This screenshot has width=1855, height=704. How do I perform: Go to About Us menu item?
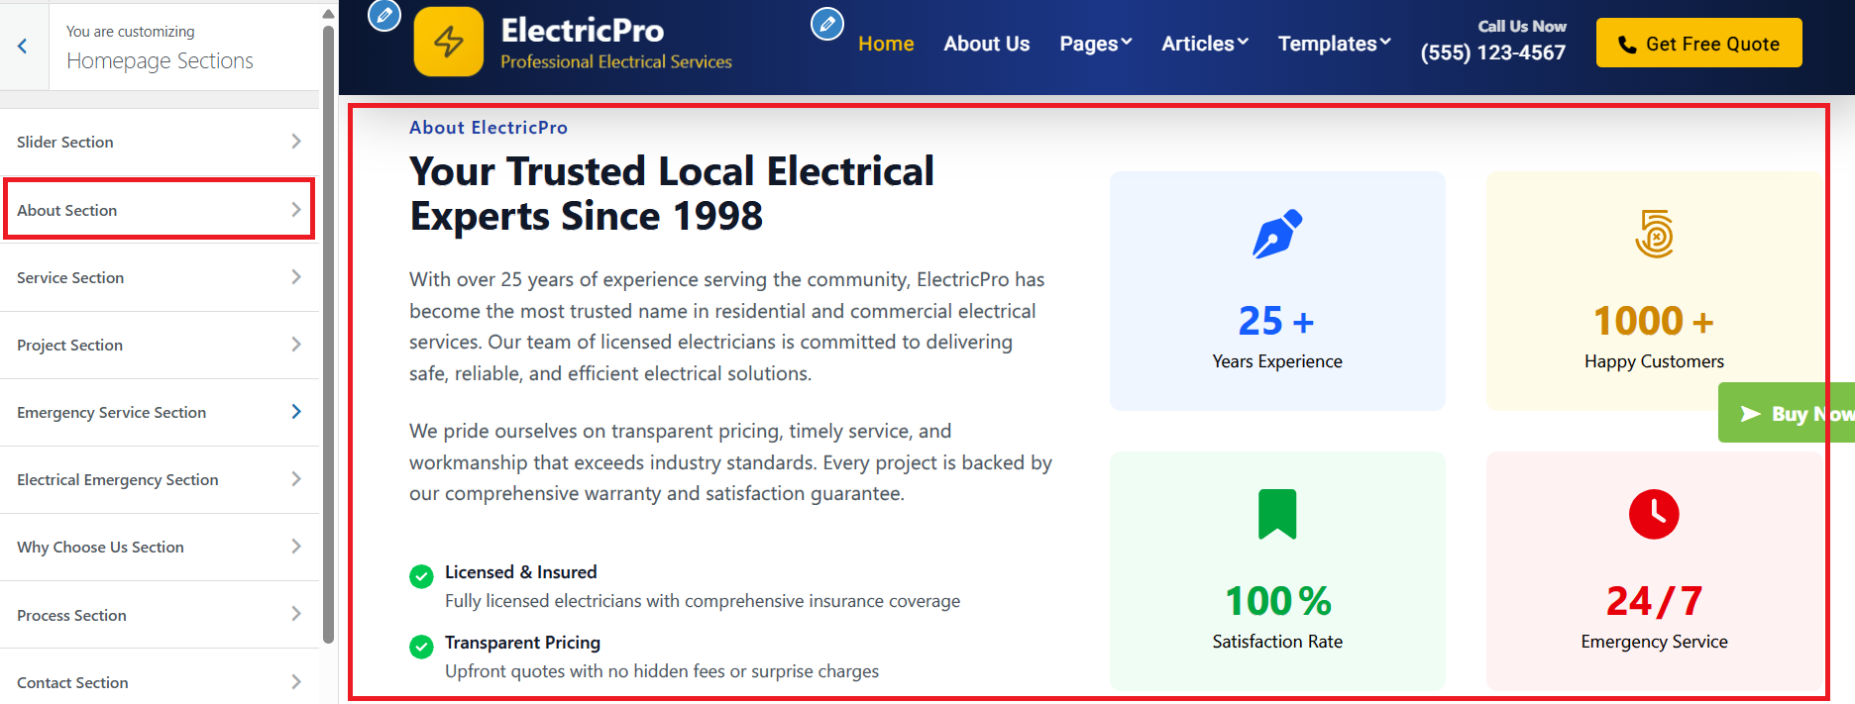(986, 44)
